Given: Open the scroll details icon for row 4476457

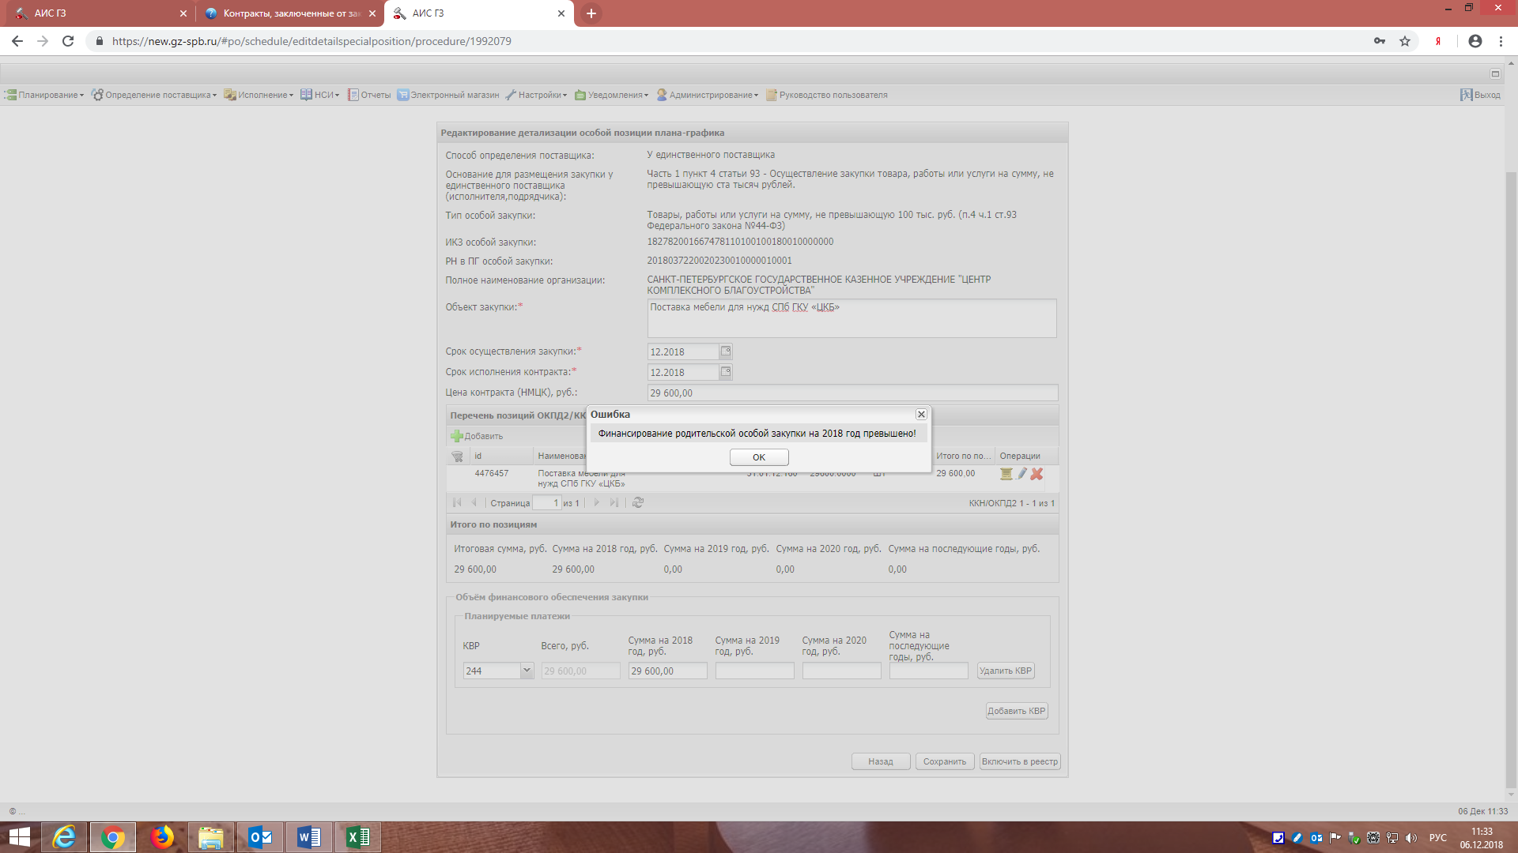Looking at the screenshot, I should 1006,474.
